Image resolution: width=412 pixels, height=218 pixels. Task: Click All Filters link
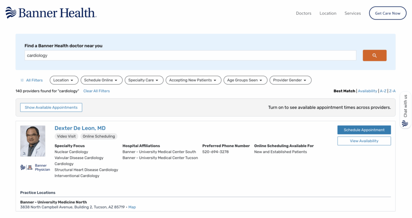pos(34,80)
